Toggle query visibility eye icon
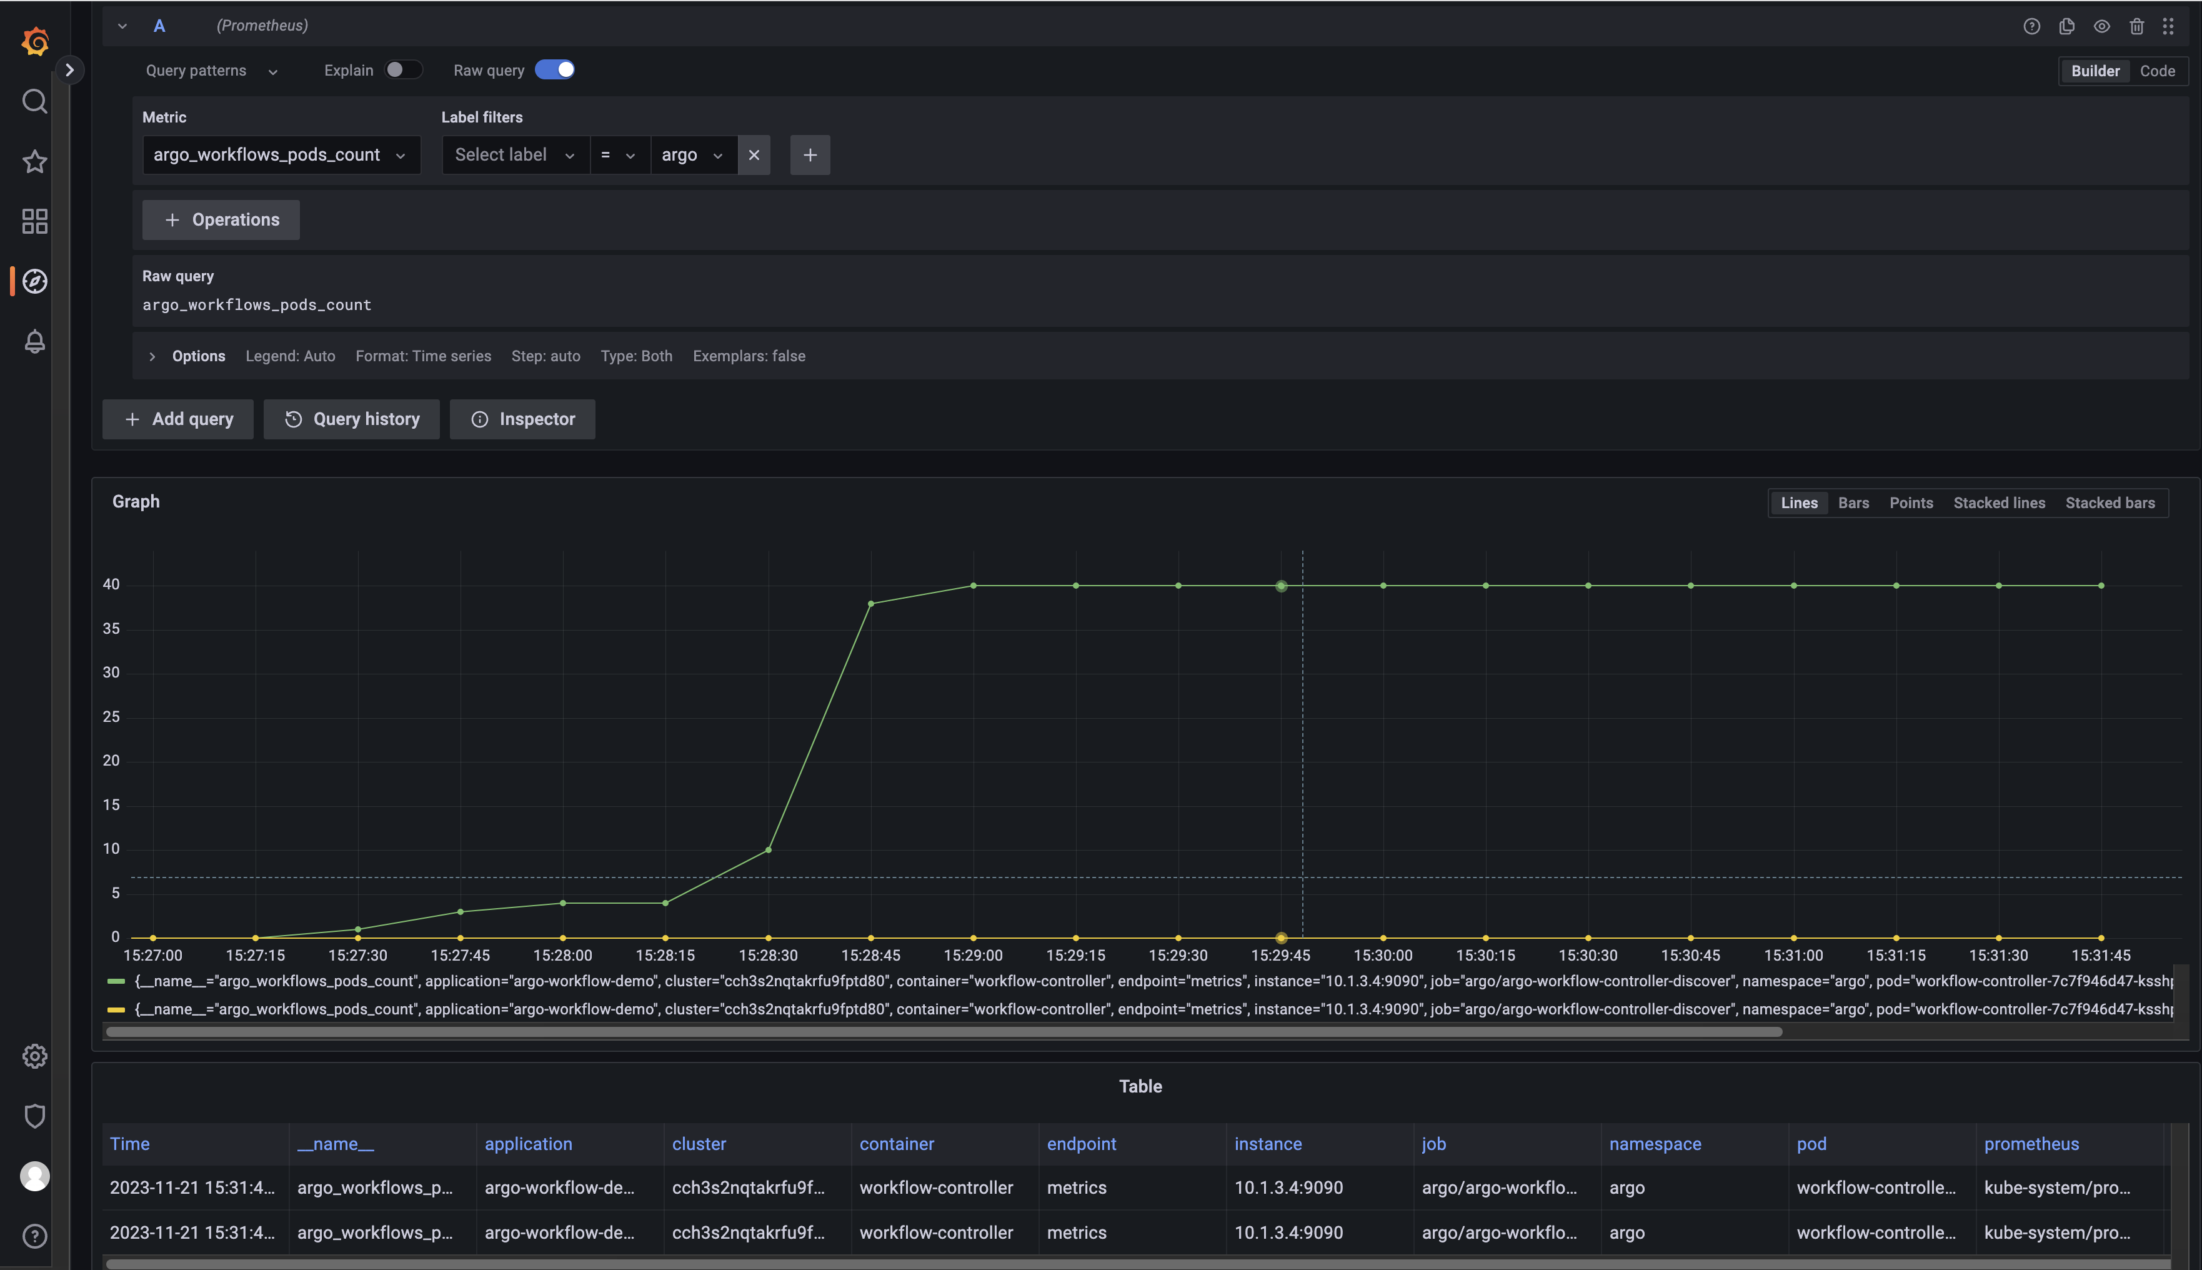 pos(2102,26)
